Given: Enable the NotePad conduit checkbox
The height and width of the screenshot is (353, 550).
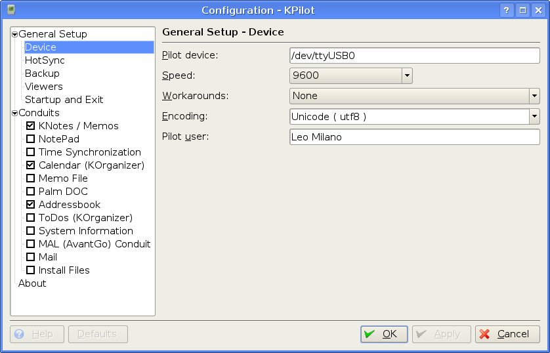Looking at the screenshot, I should (30, 139).
